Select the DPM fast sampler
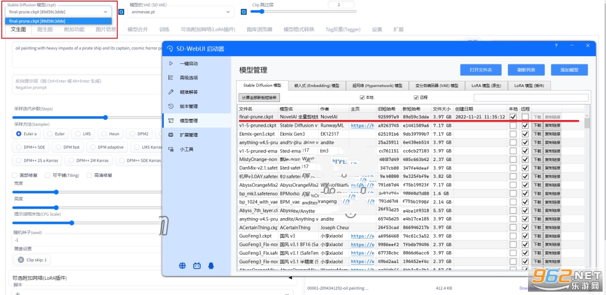Screen dimensions: 606x295 coord(68,147)
